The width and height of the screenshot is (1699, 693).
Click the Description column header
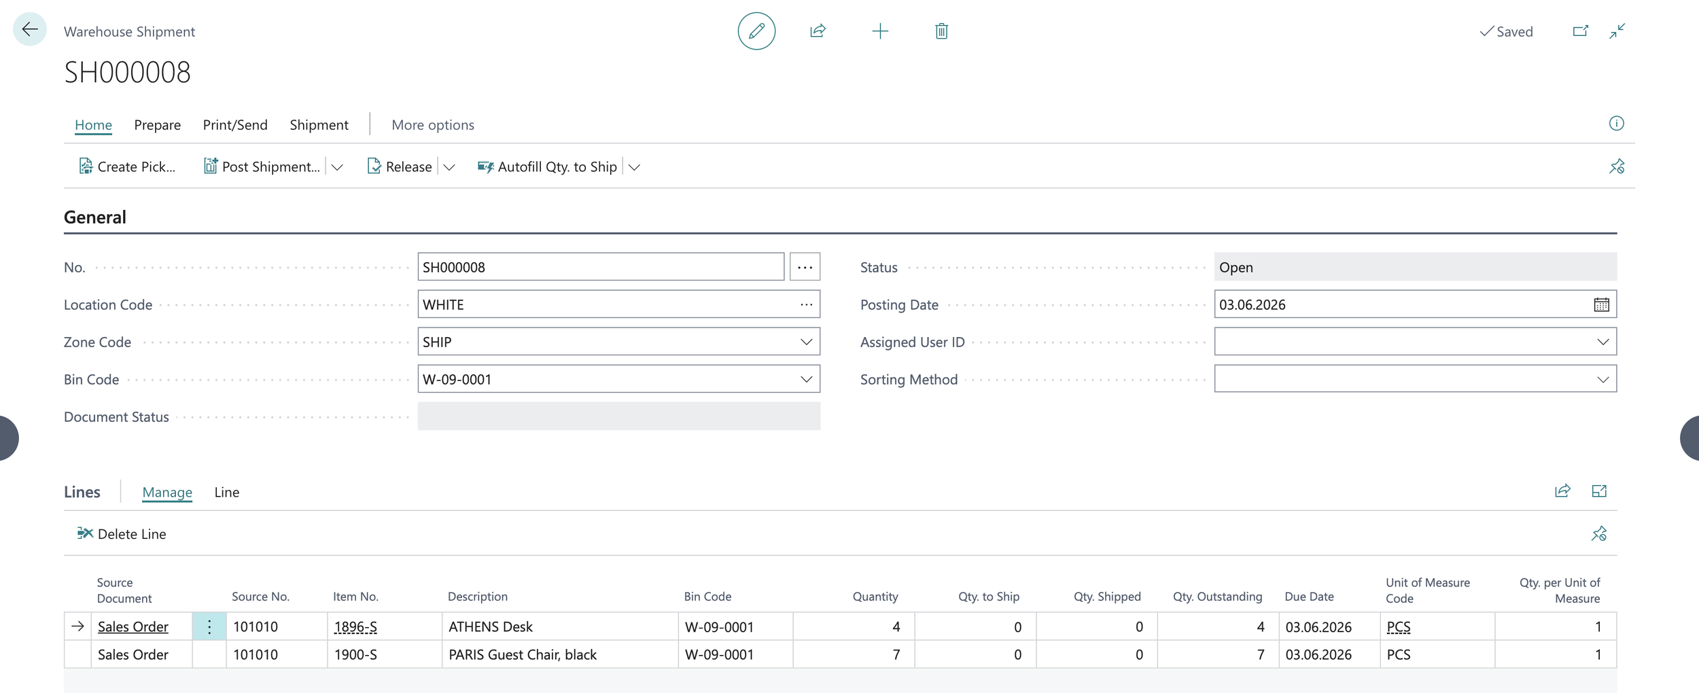pyautogui.click(x=477, y=597)
